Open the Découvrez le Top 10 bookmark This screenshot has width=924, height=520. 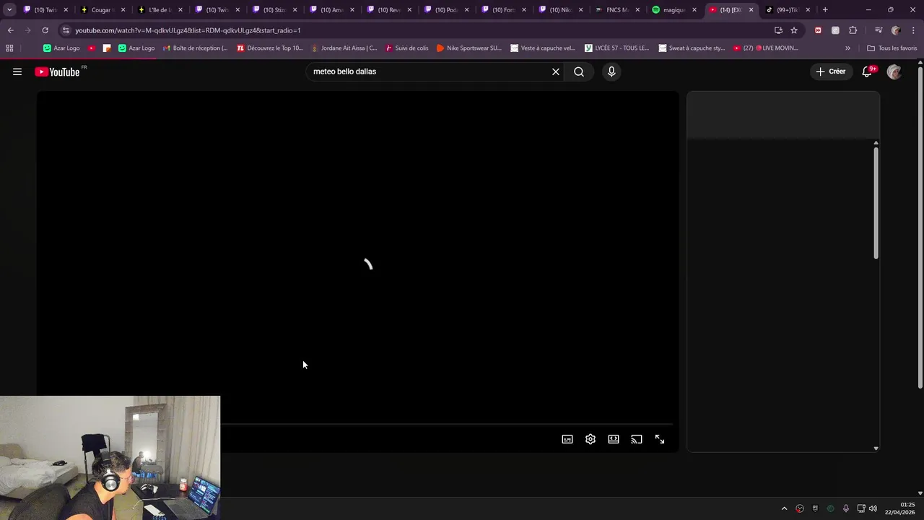point(270,48)
